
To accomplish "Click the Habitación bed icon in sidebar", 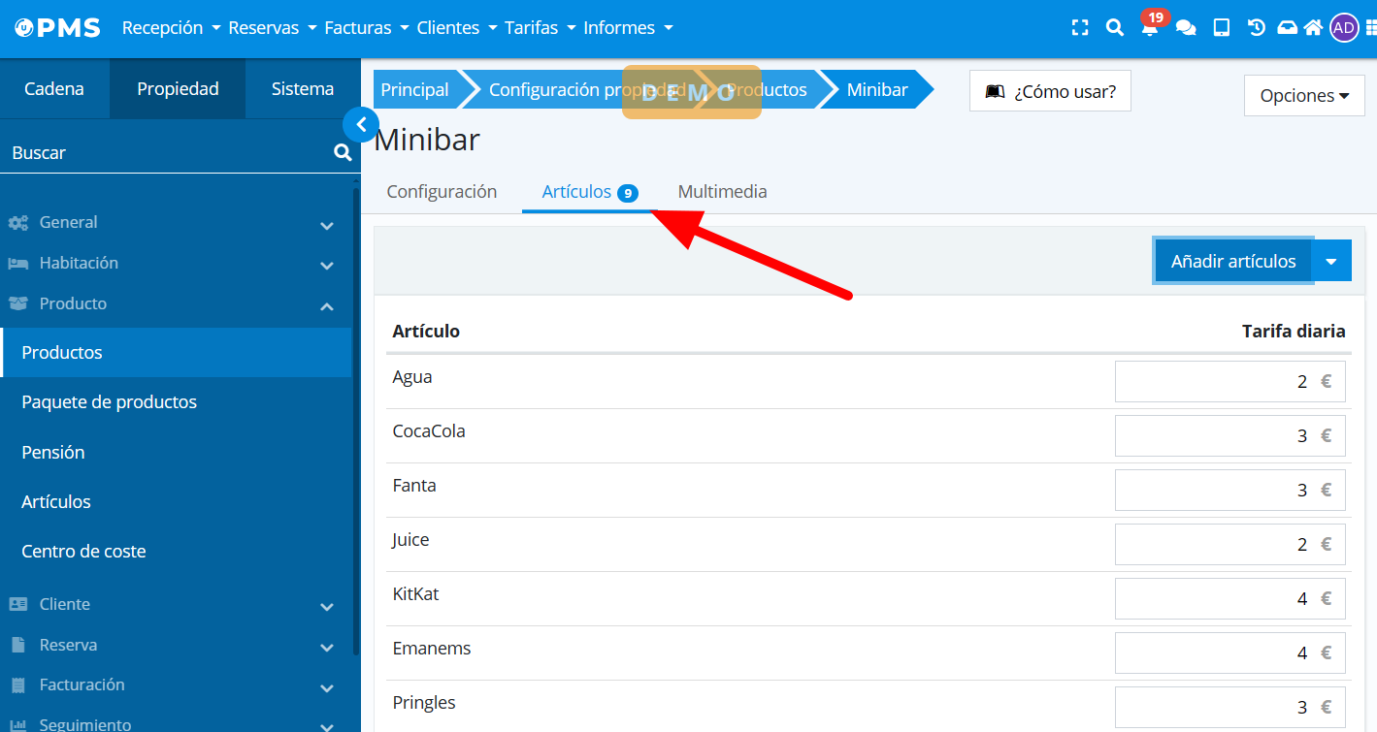I will click(18, 264).
